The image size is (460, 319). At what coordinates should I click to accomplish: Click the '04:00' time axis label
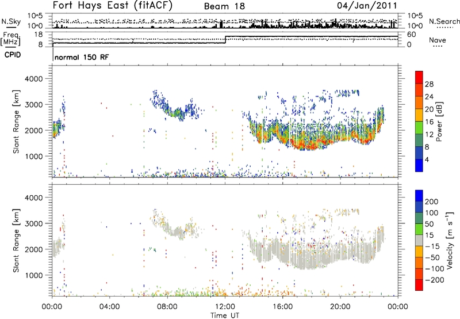point(110,307)
